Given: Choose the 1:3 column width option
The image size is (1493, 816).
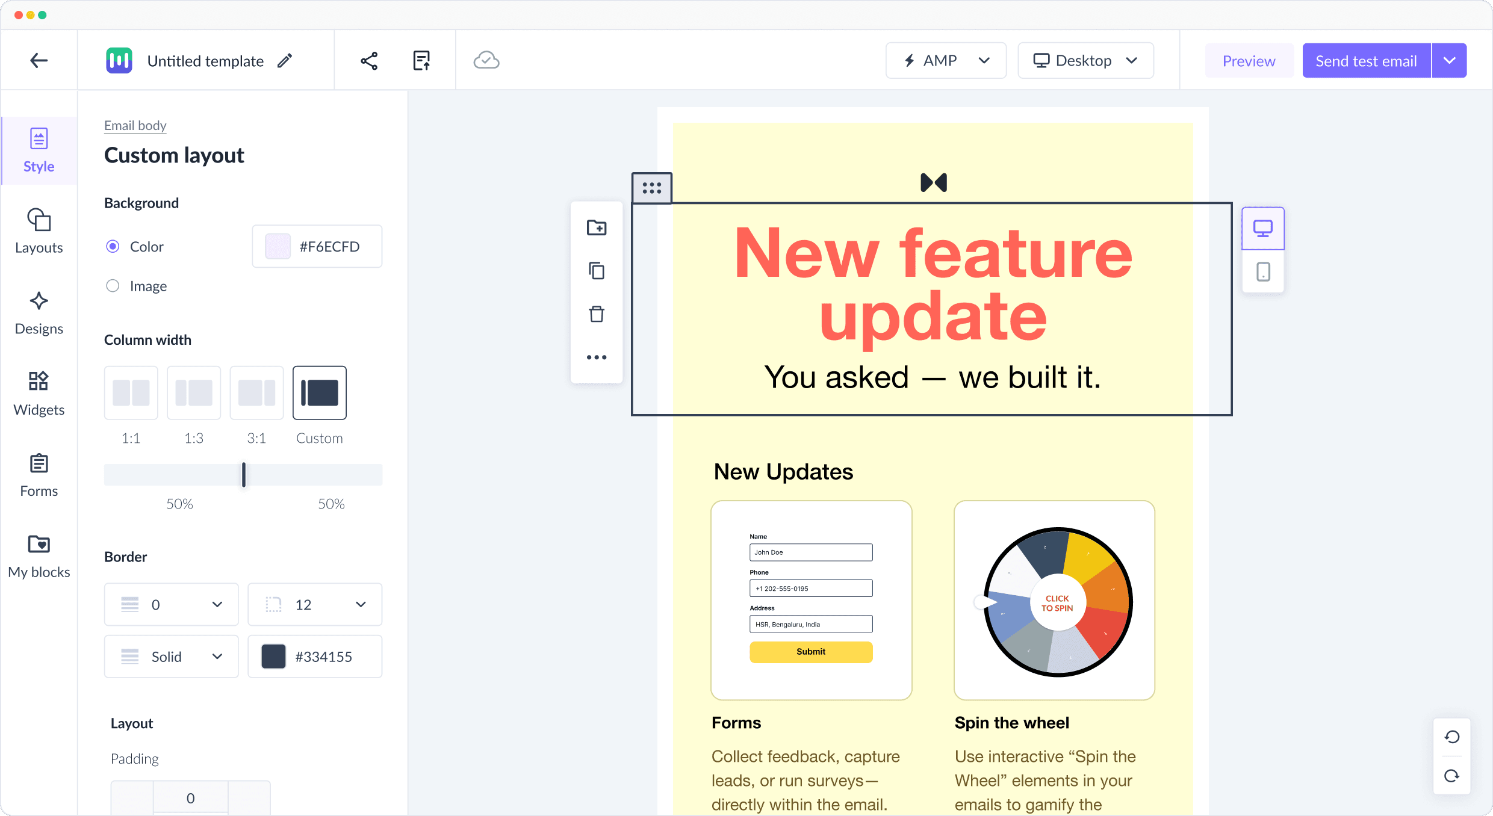Looking at the screenshot, I should click(194, 393).
